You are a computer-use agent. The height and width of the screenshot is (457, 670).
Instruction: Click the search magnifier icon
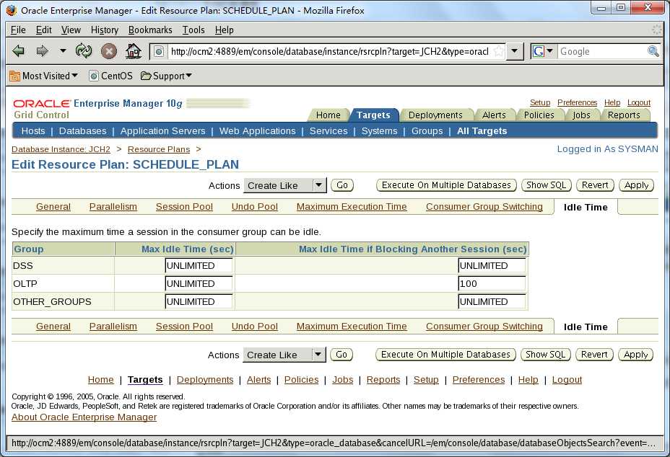click(653, 52)
